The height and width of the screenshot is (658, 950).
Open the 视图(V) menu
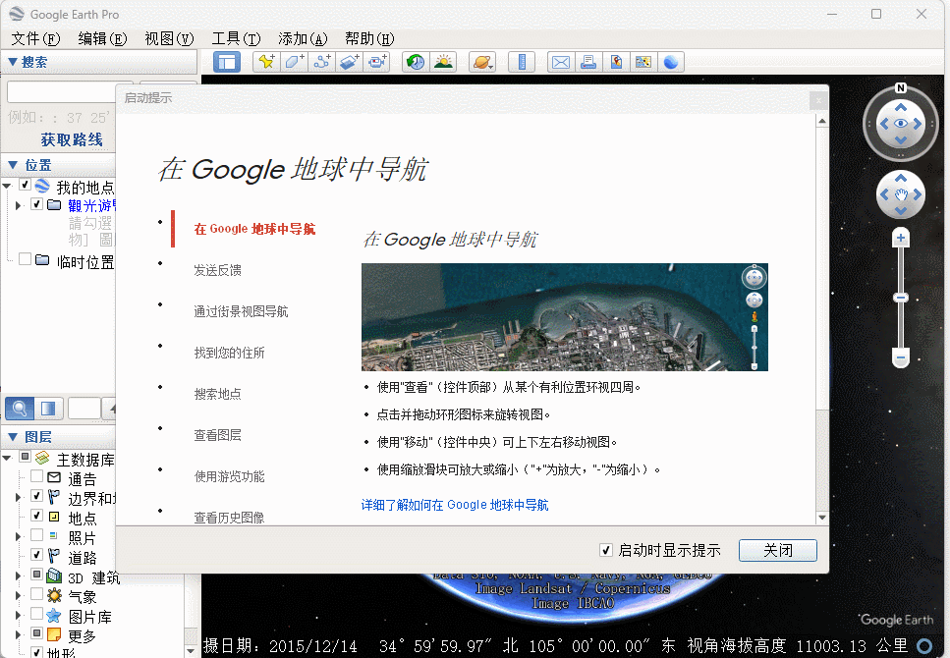click(169, 38)
